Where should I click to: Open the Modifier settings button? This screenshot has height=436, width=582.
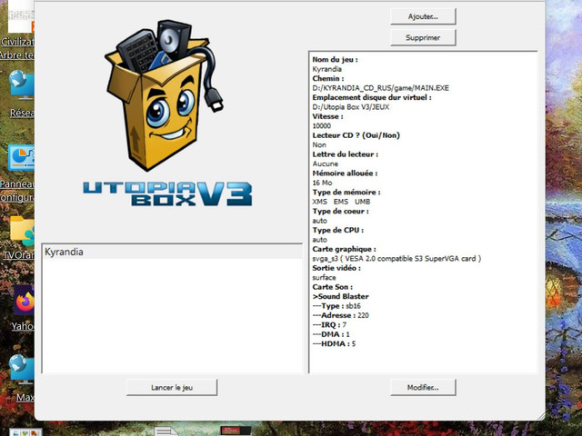(423, 388)
